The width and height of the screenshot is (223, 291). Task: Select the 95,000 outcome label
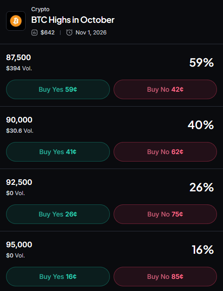[x=19, y=244]
